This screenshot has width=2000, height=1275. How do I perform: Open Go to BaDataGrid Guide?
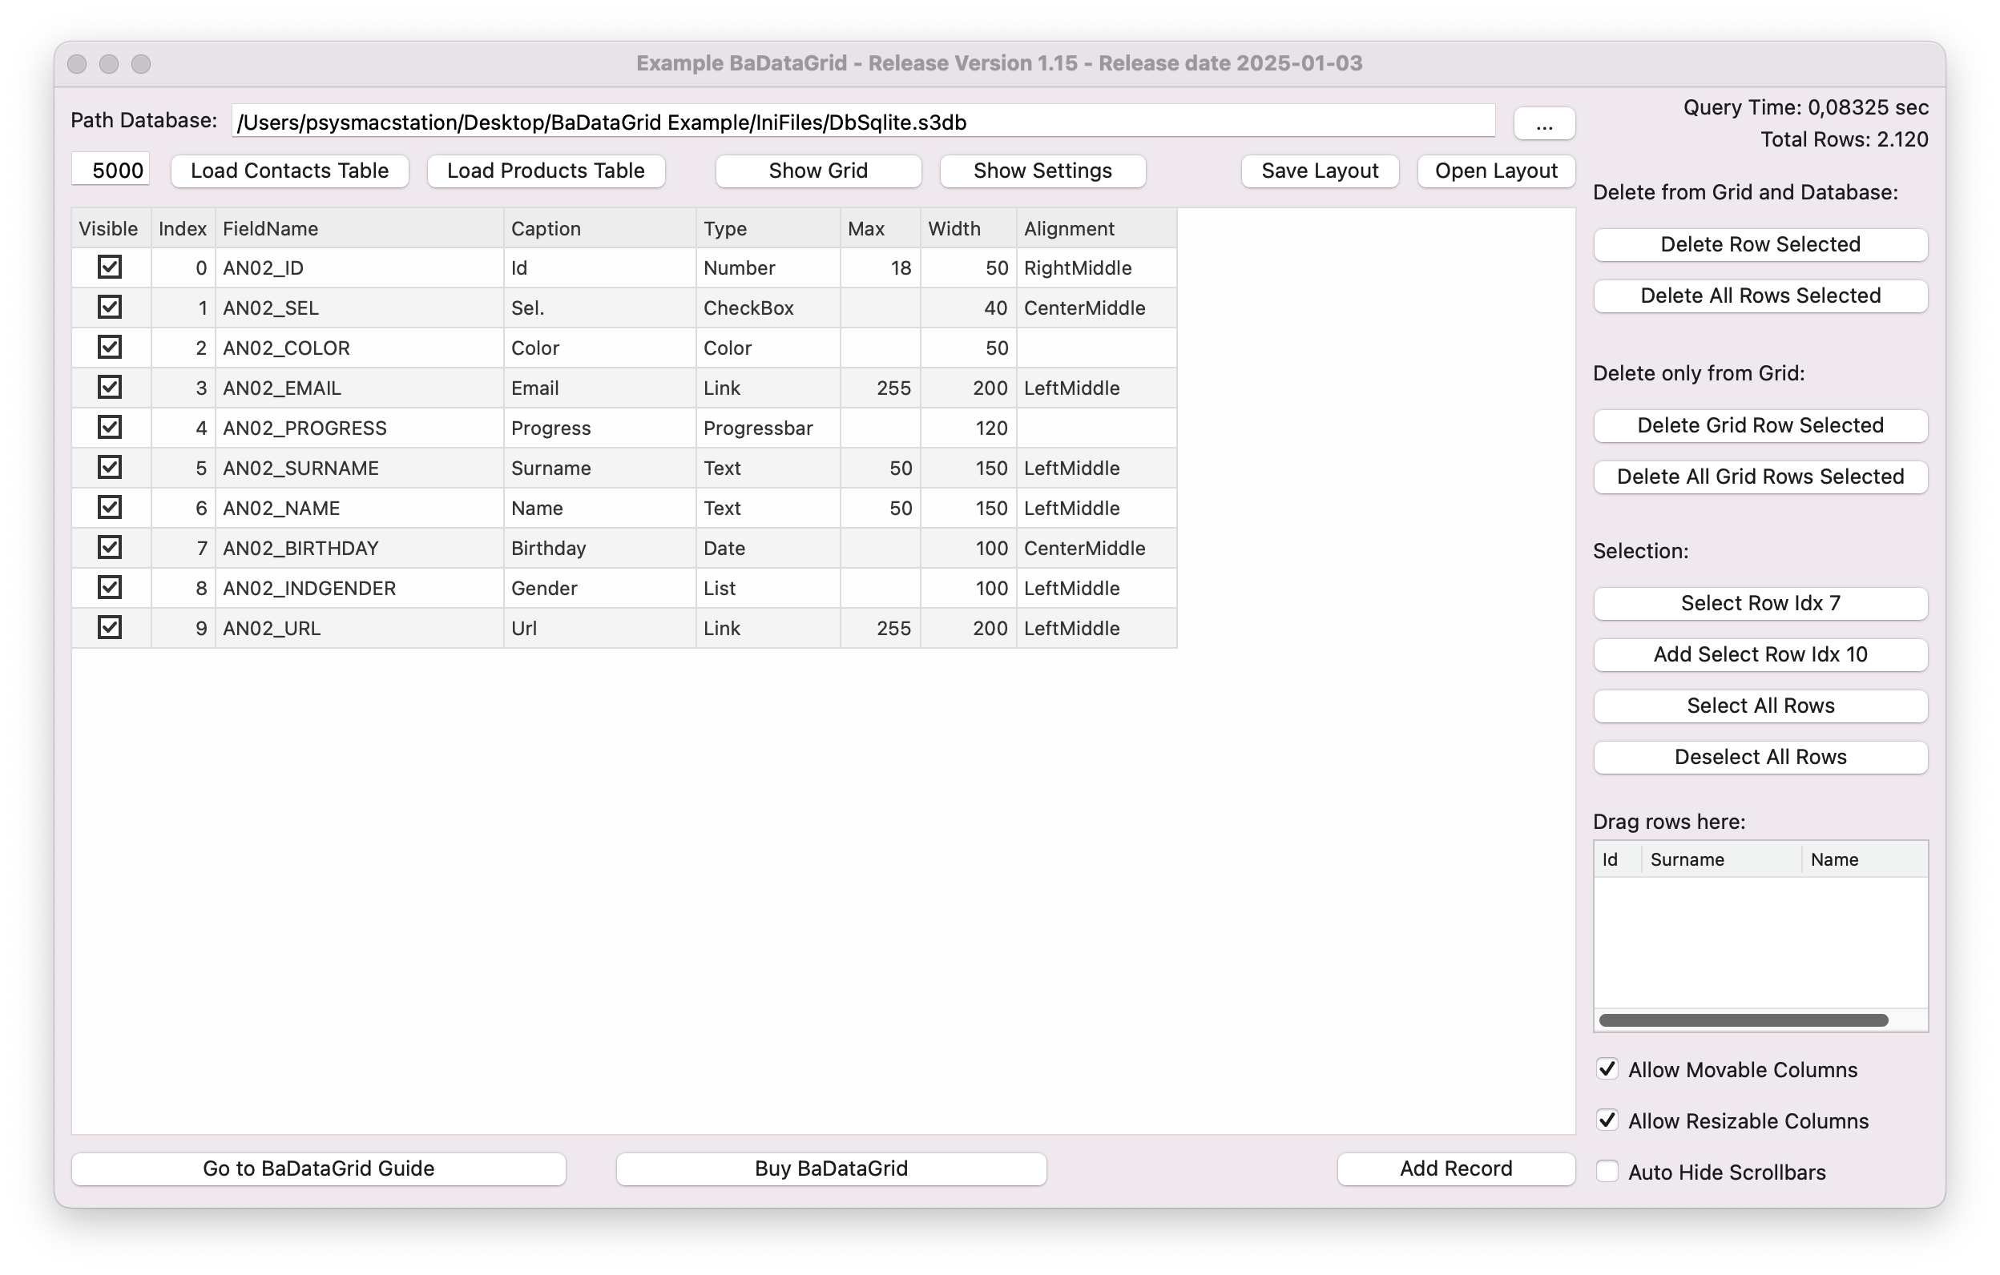(x=319, y=1168)
